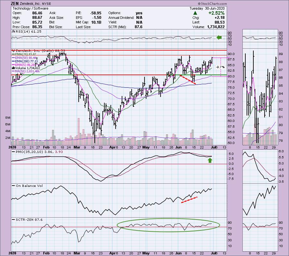Select the ZEN ticker symbol in the title
This screenshot has height=256, width=289.
(15, 4)
